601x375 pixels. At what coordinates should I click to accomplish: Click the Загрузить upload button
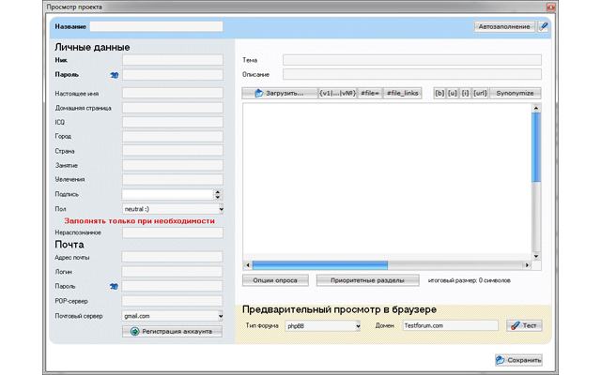[278, 94]
